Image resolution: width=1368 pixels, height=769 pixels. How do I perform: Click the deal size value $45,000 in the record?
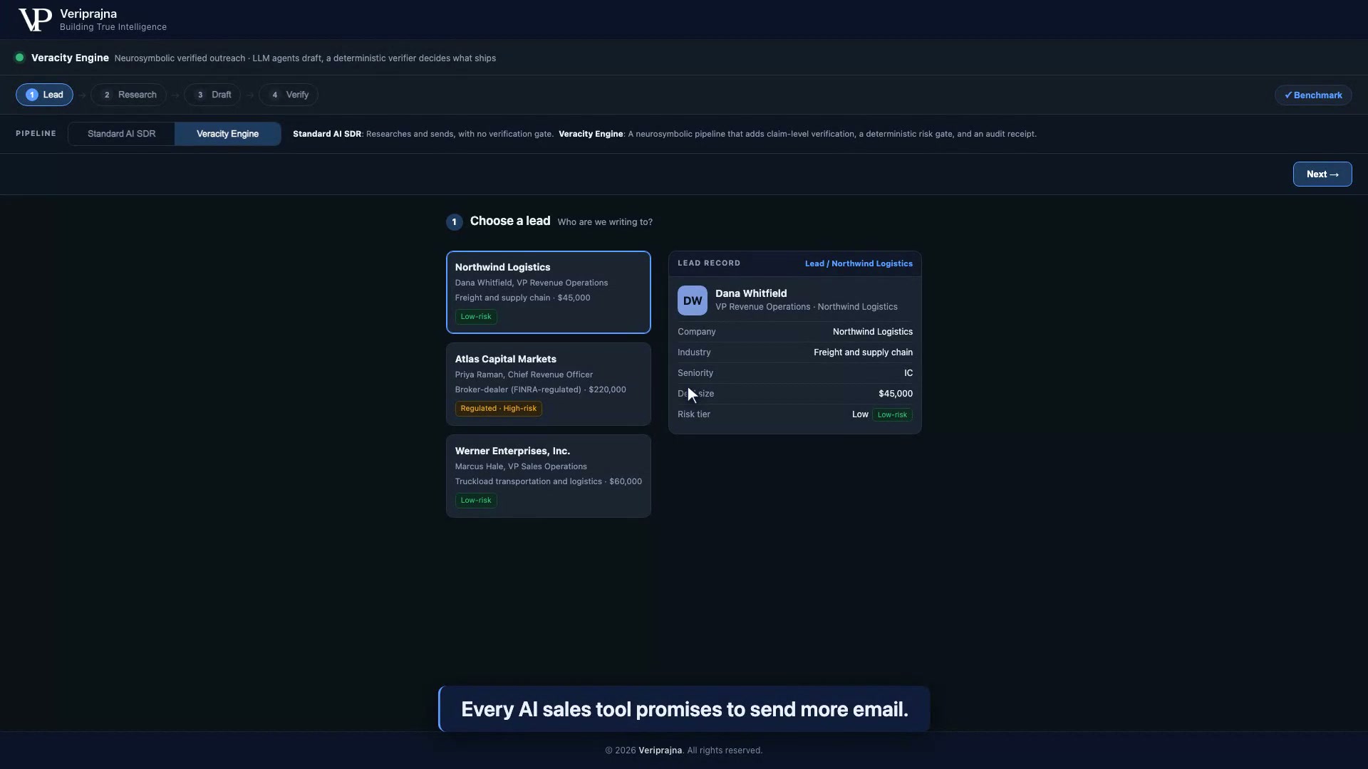896,394
